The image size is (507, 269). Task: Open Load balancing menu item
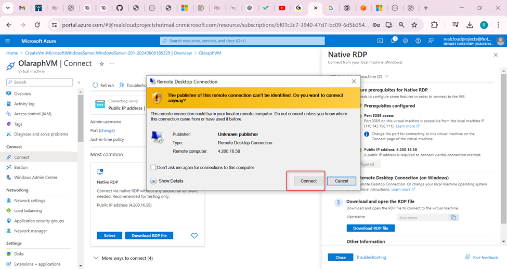[x=28, y=210]
